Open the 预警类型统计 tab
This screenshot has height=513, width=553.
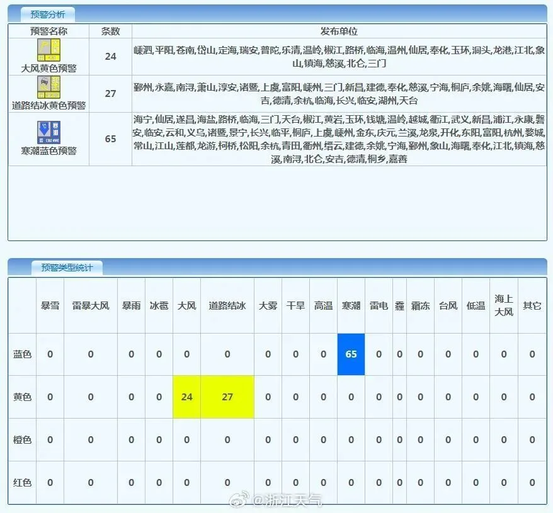66,268
